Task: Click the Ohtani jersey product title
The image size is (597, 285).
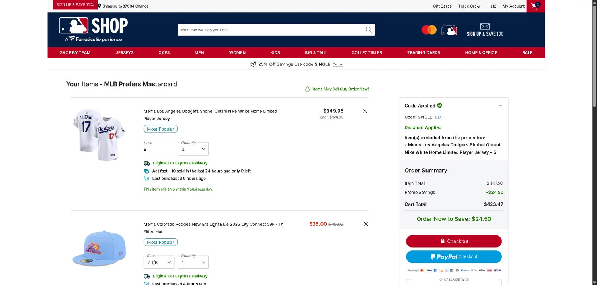Action: click(210, 115)
